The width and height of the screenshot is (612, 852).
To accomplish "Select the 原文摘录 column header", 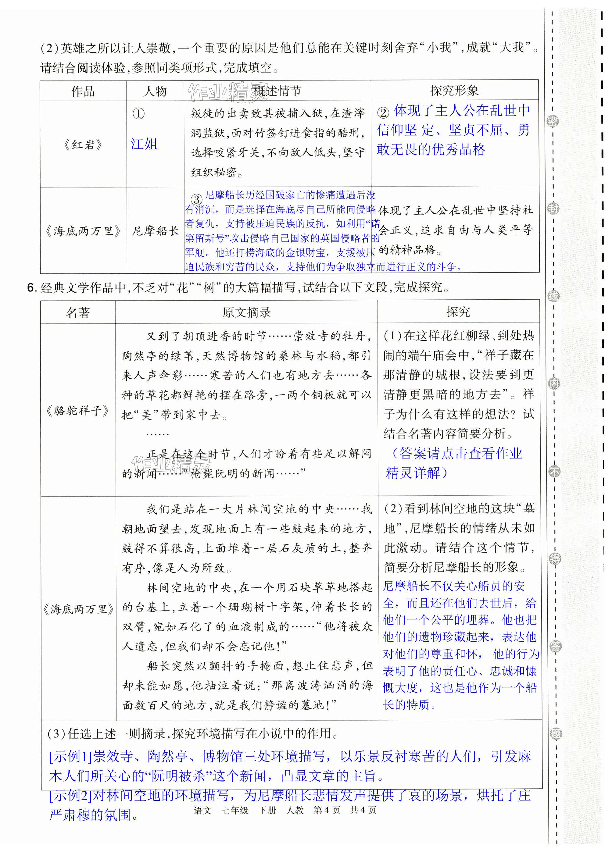I will point(246,312).
